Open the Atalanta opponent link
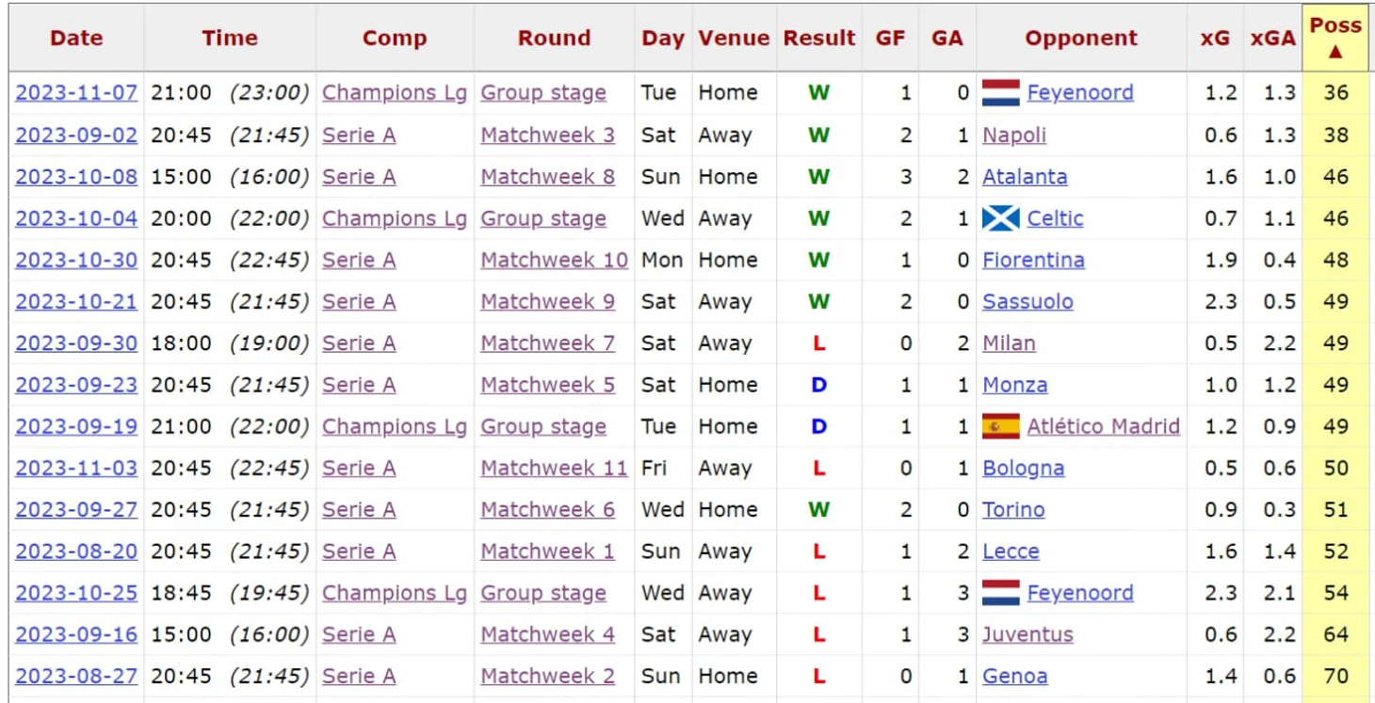 point(1025,176)
